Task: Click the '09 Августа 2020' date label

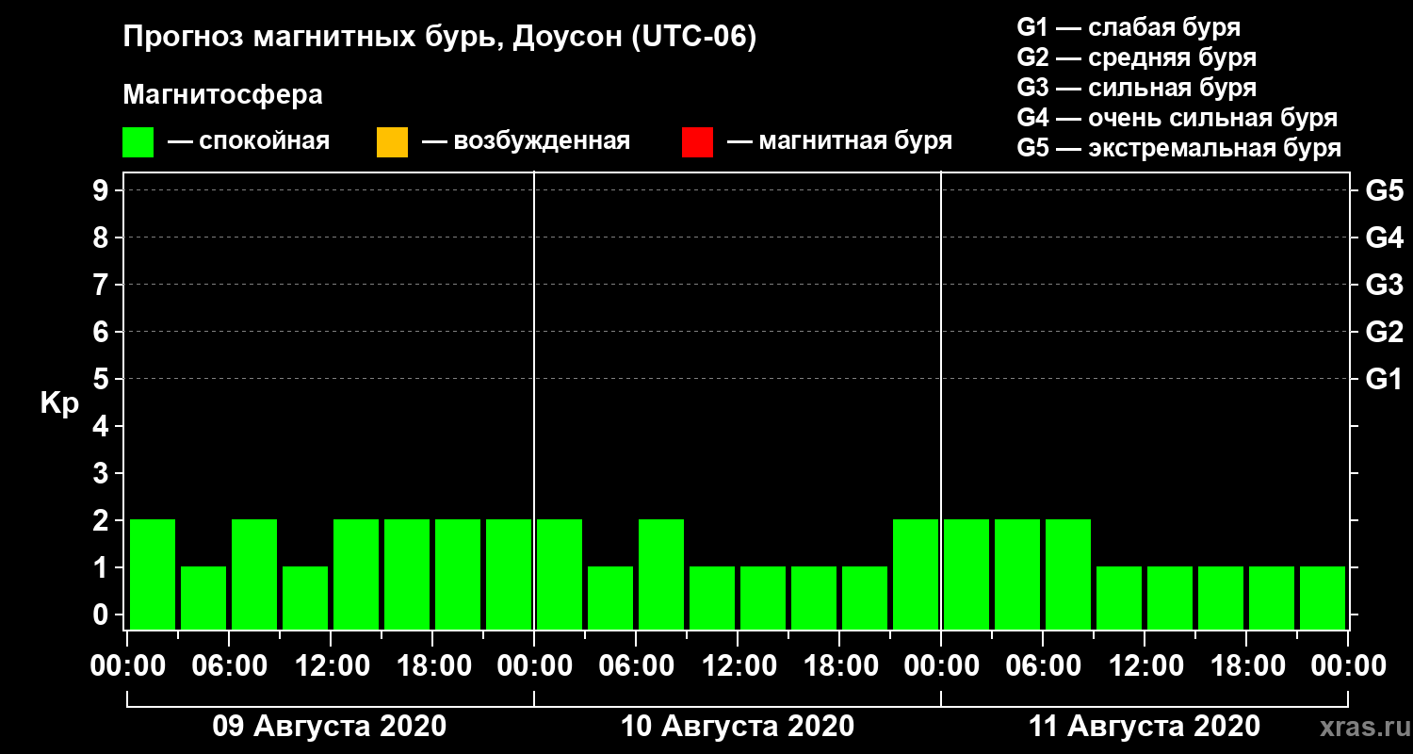Action: tap(330, 727)
